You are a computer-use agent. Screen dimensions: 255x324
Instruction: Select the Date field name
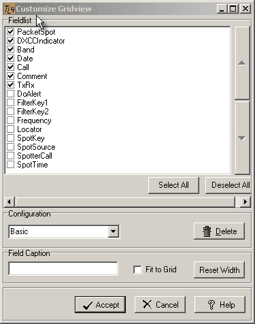(x=25, y=59)
